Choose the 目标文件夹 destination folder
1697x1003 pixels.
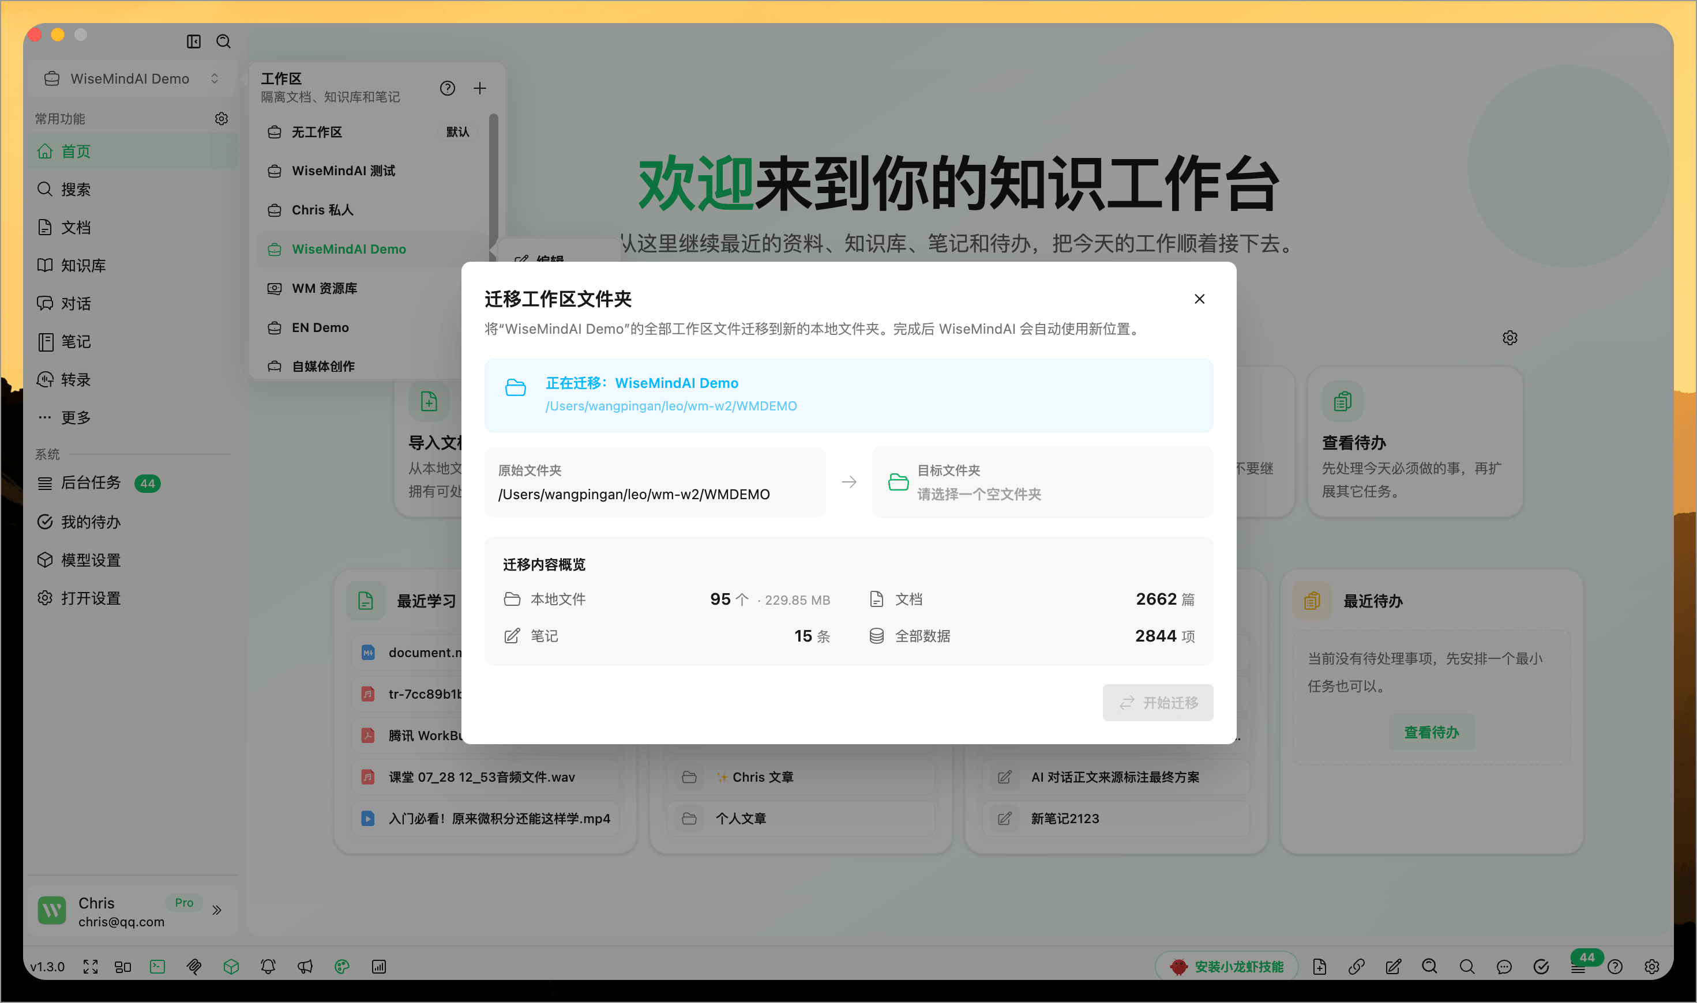[1042, 482]
